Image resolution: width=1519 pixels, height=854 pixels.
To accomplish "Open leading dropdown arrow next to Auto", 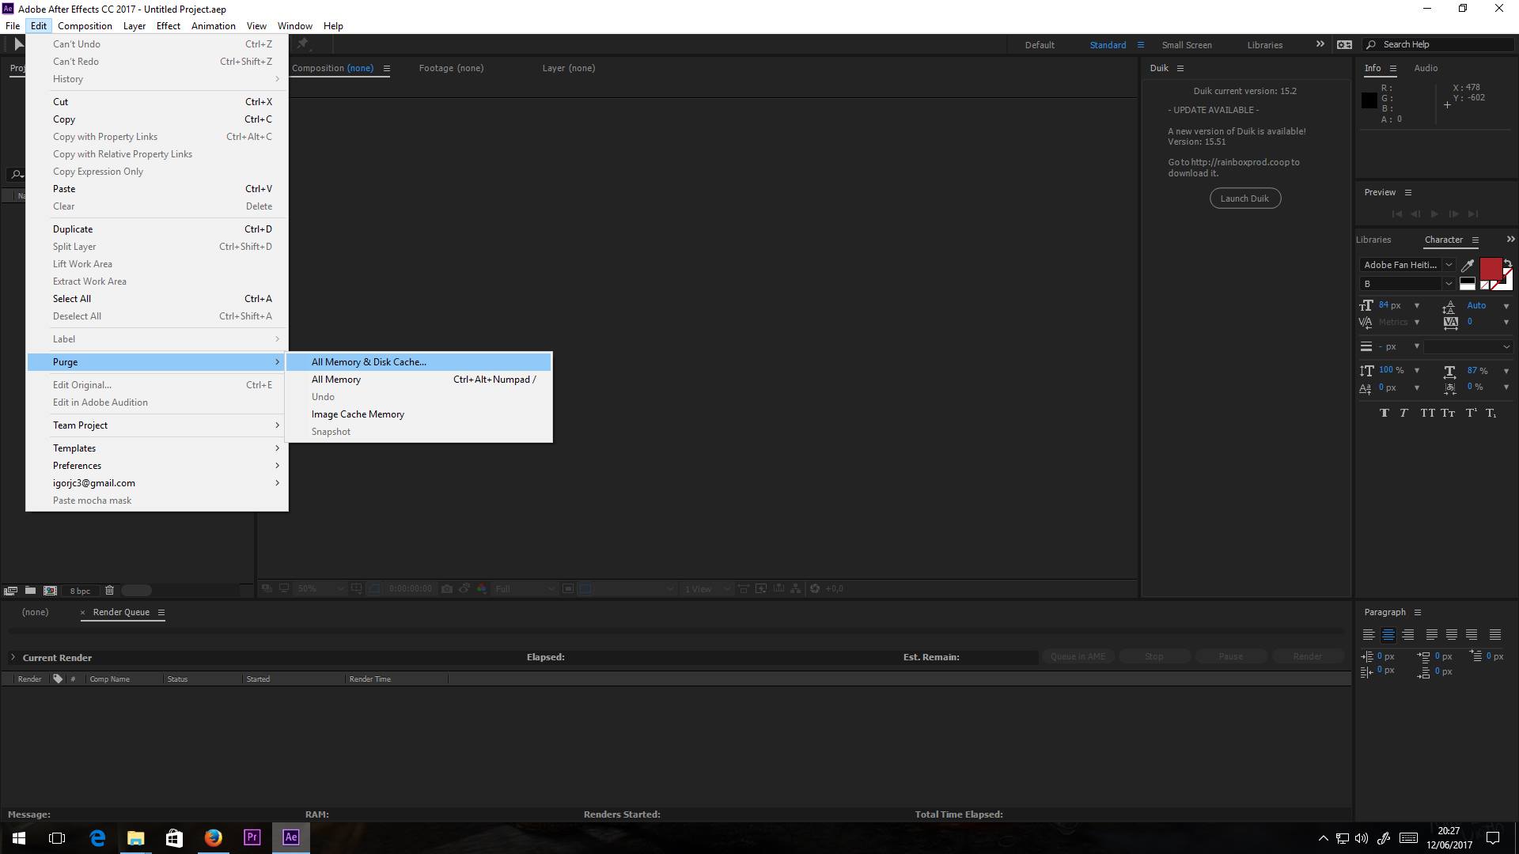I will [1506, 306].
